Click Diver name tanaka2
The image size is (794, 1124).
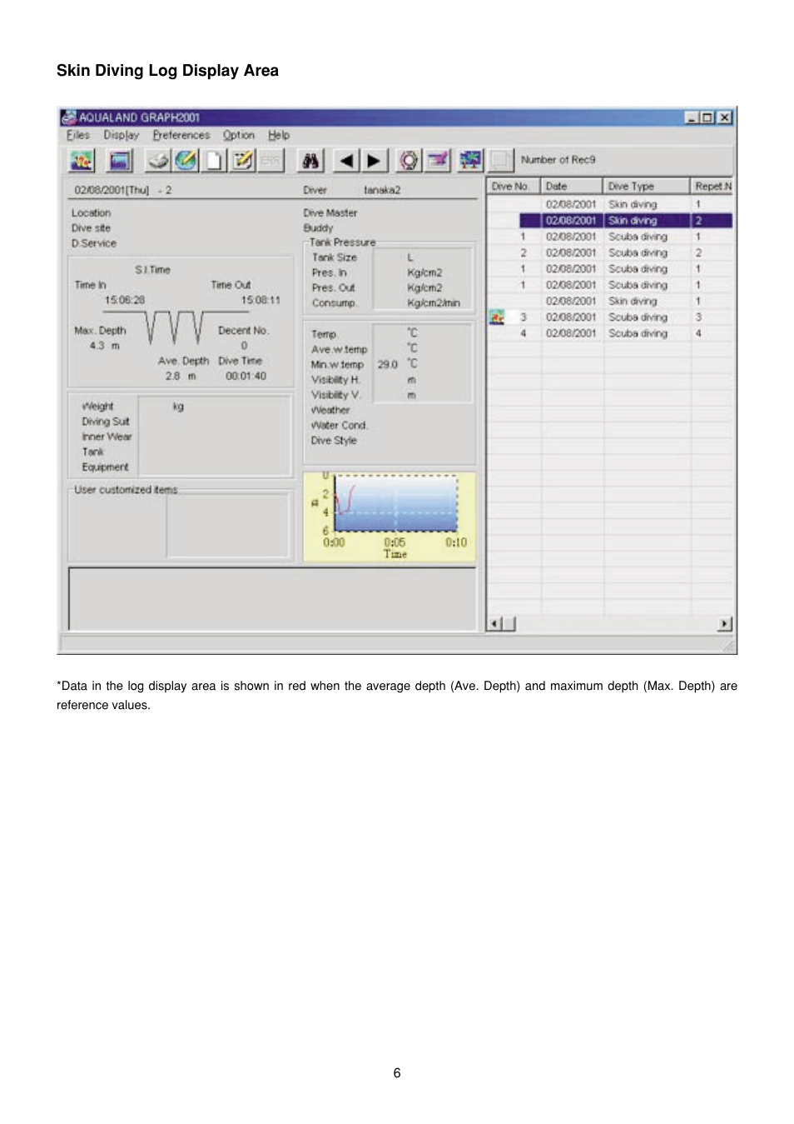382,190
